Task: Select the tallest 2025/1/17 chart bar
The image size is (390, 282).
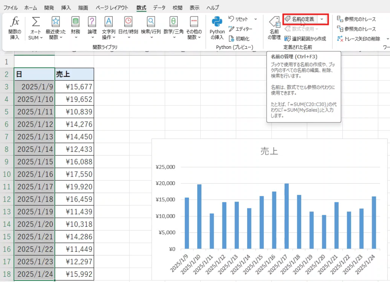Action: pos(287,216)
